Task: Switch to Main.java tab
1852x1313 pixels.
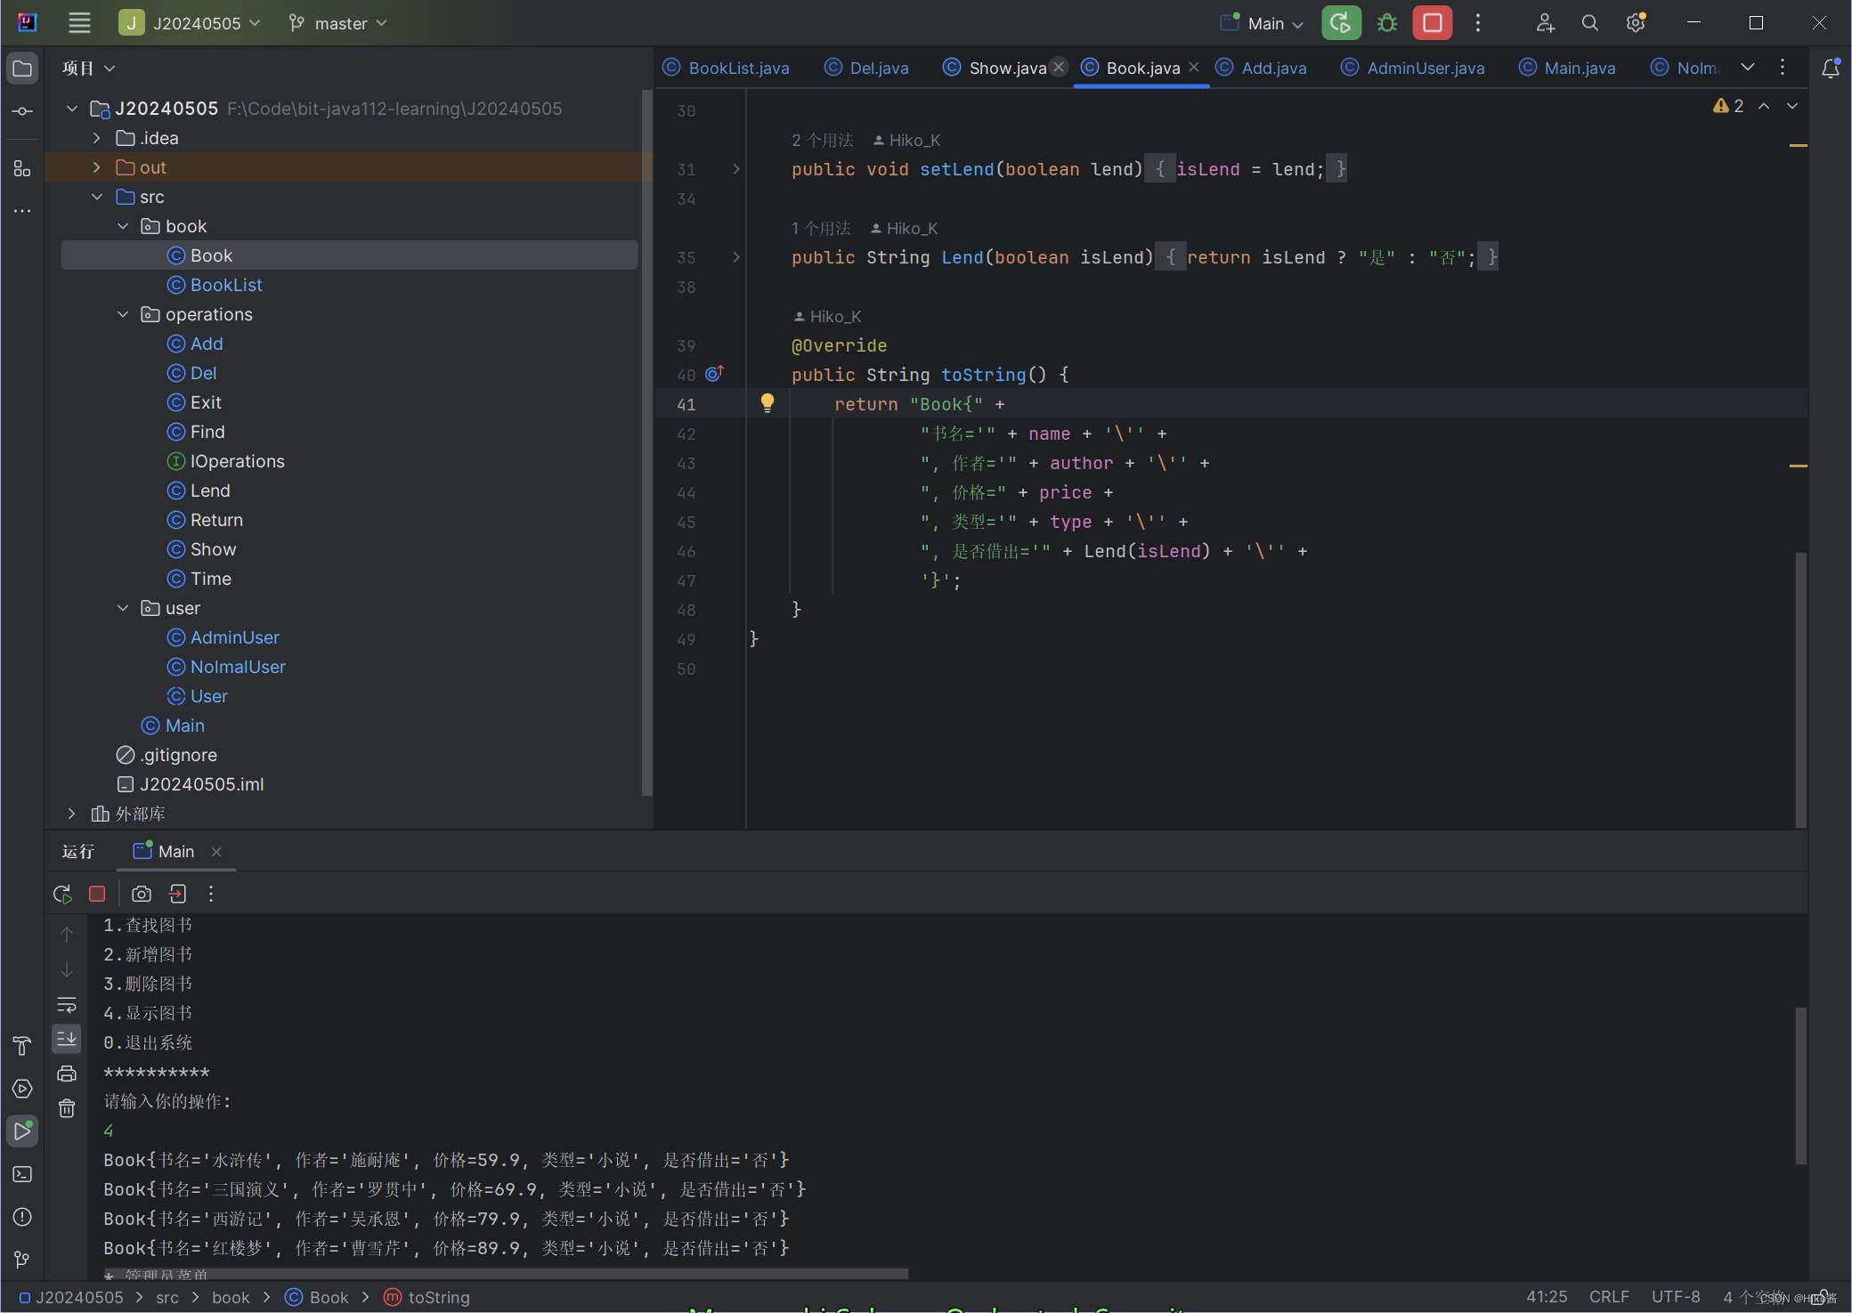Action: [1568, 69]
